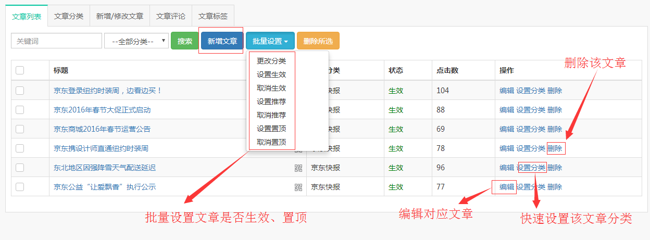
Task: Open QR code icon for 京东公益"让爱飘香"执行公示
Action: (x=298, y=187)
